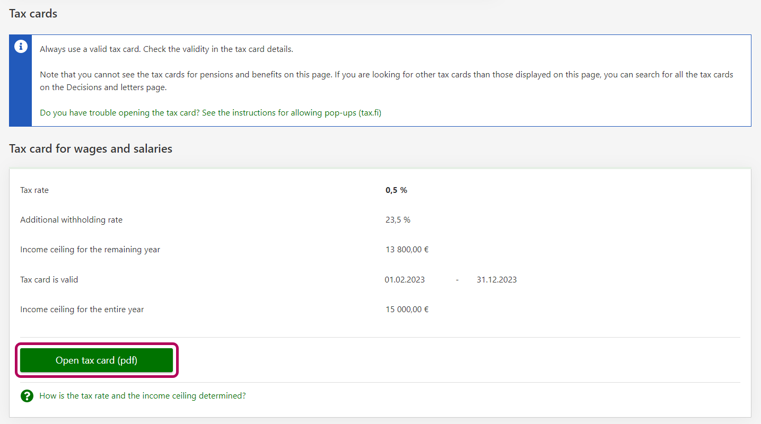Click the validity end date 31.12.2023
The height and width of the screenshot is (424, 761).
click(x=496, y=280)
